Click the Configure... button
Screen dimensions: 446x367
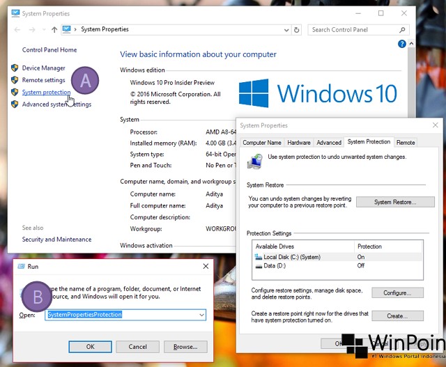(x=397, y=292)
